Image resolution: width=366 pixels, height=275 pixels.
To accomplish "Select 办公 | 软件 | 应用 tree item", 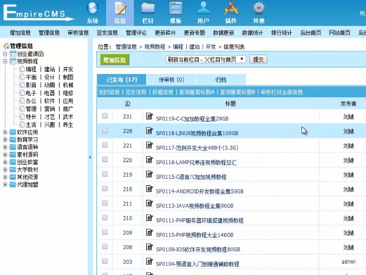I will coord(49,101).
